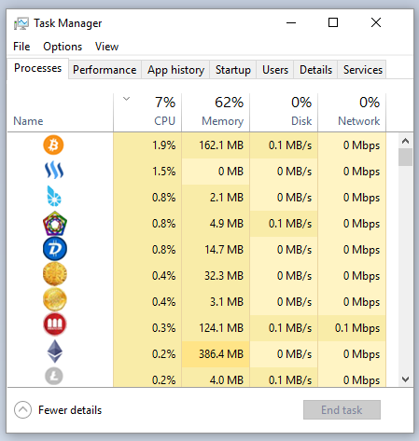Viewport: 419px width, 441px height.
Task: Click the BitShares process icon
Action: (54, 196)
